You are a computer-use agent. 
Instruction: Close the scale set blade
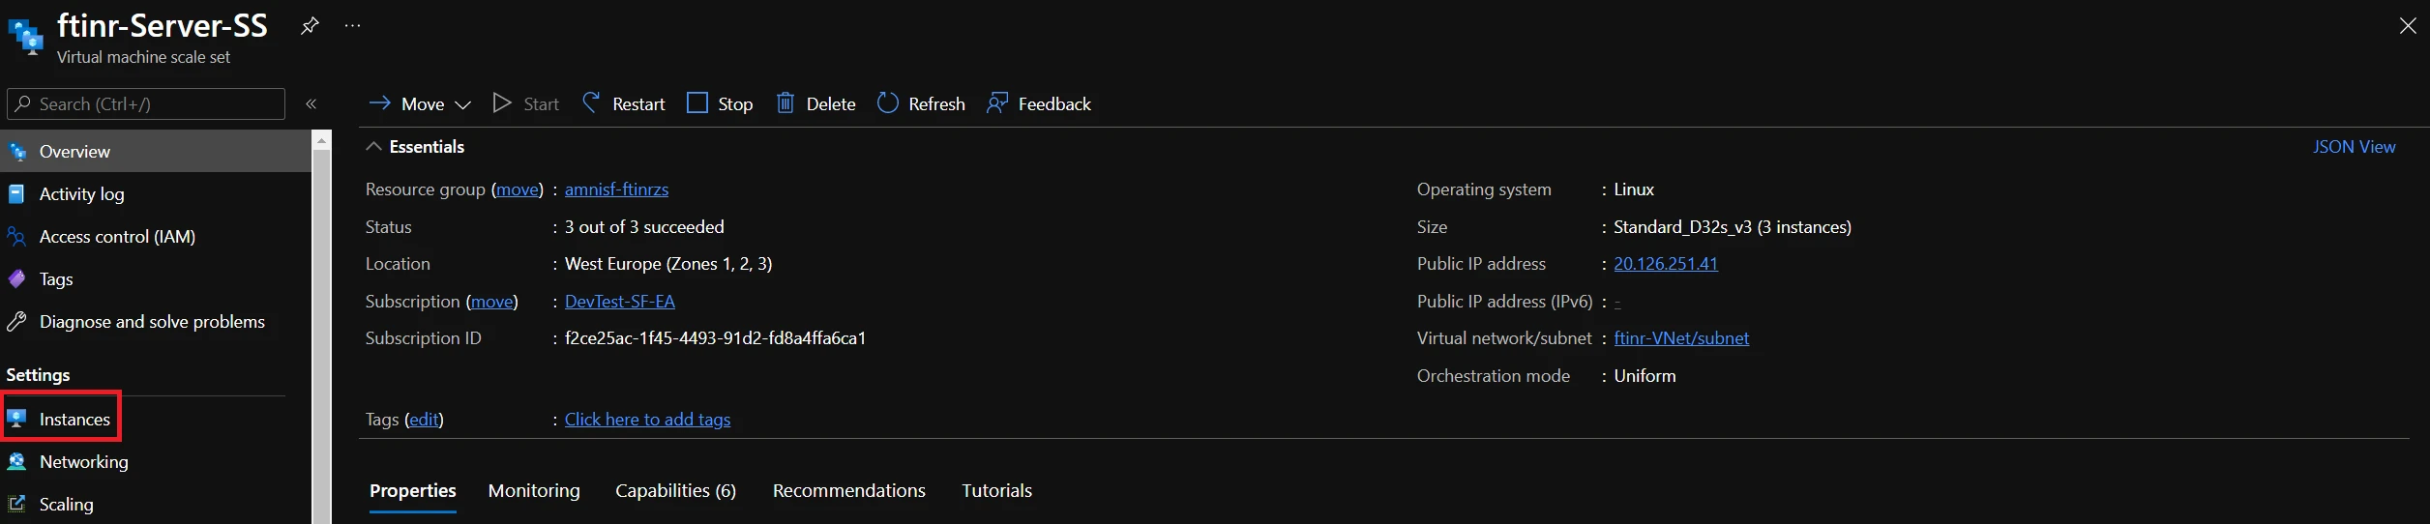click(2408, 26)
